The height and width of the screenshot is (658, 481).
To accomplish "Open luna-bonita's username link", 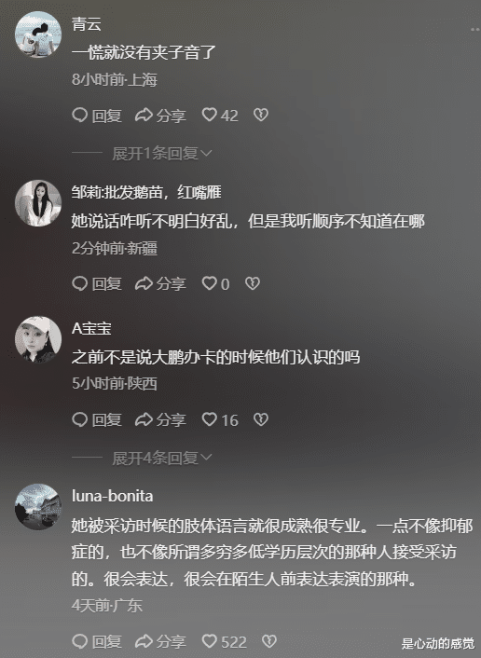I will [112, 496].
